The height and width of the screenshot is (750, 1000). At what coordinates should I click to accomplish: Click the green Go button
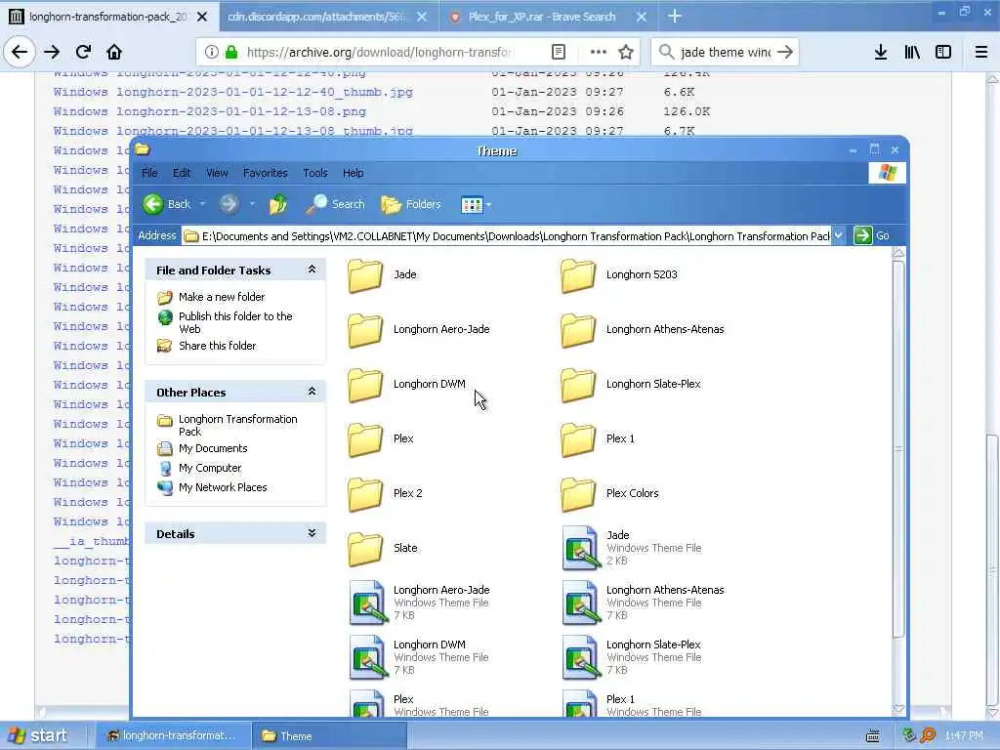coord(872,235)
